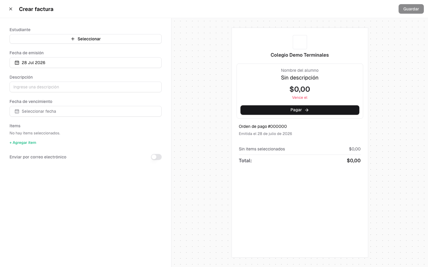Open the Fecha de emisión date picker
428x267 pixels.
pyautogui.click(x=86, y=63)
